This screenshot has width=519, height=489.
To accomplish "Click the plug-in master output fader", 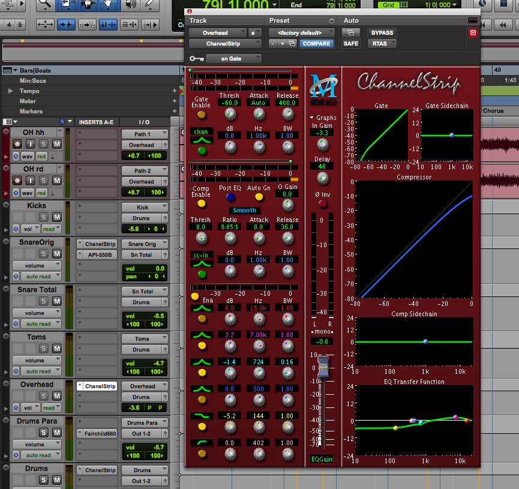I will pos(323,367).
